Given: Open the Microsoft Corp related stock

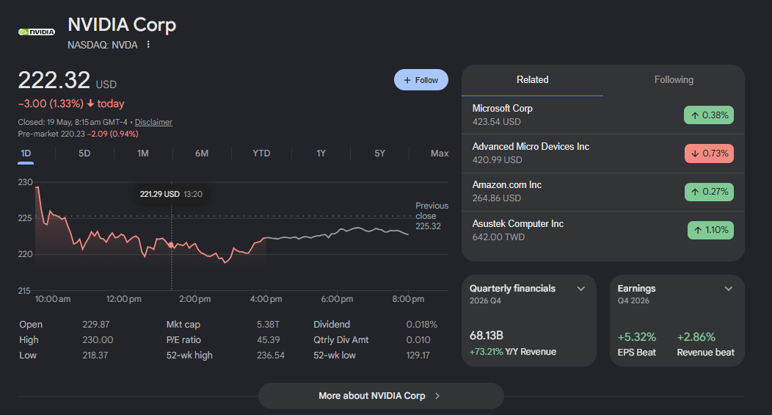Looking at the screenshot, I should 603,115.
